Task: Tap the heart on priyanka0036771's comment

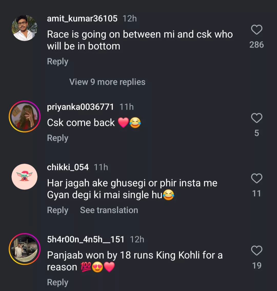Action: tap(256, 118)
